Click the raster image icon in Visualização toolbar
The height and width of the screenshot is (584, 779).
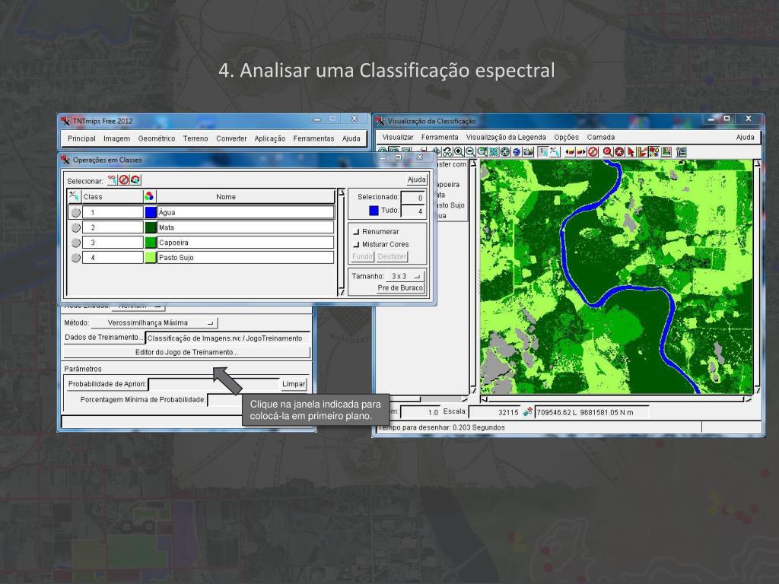click(666, 151)
